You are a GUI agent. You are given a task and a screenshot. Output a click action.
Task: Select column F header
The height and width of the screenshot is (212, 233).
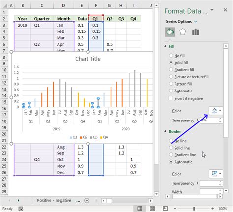96,6
